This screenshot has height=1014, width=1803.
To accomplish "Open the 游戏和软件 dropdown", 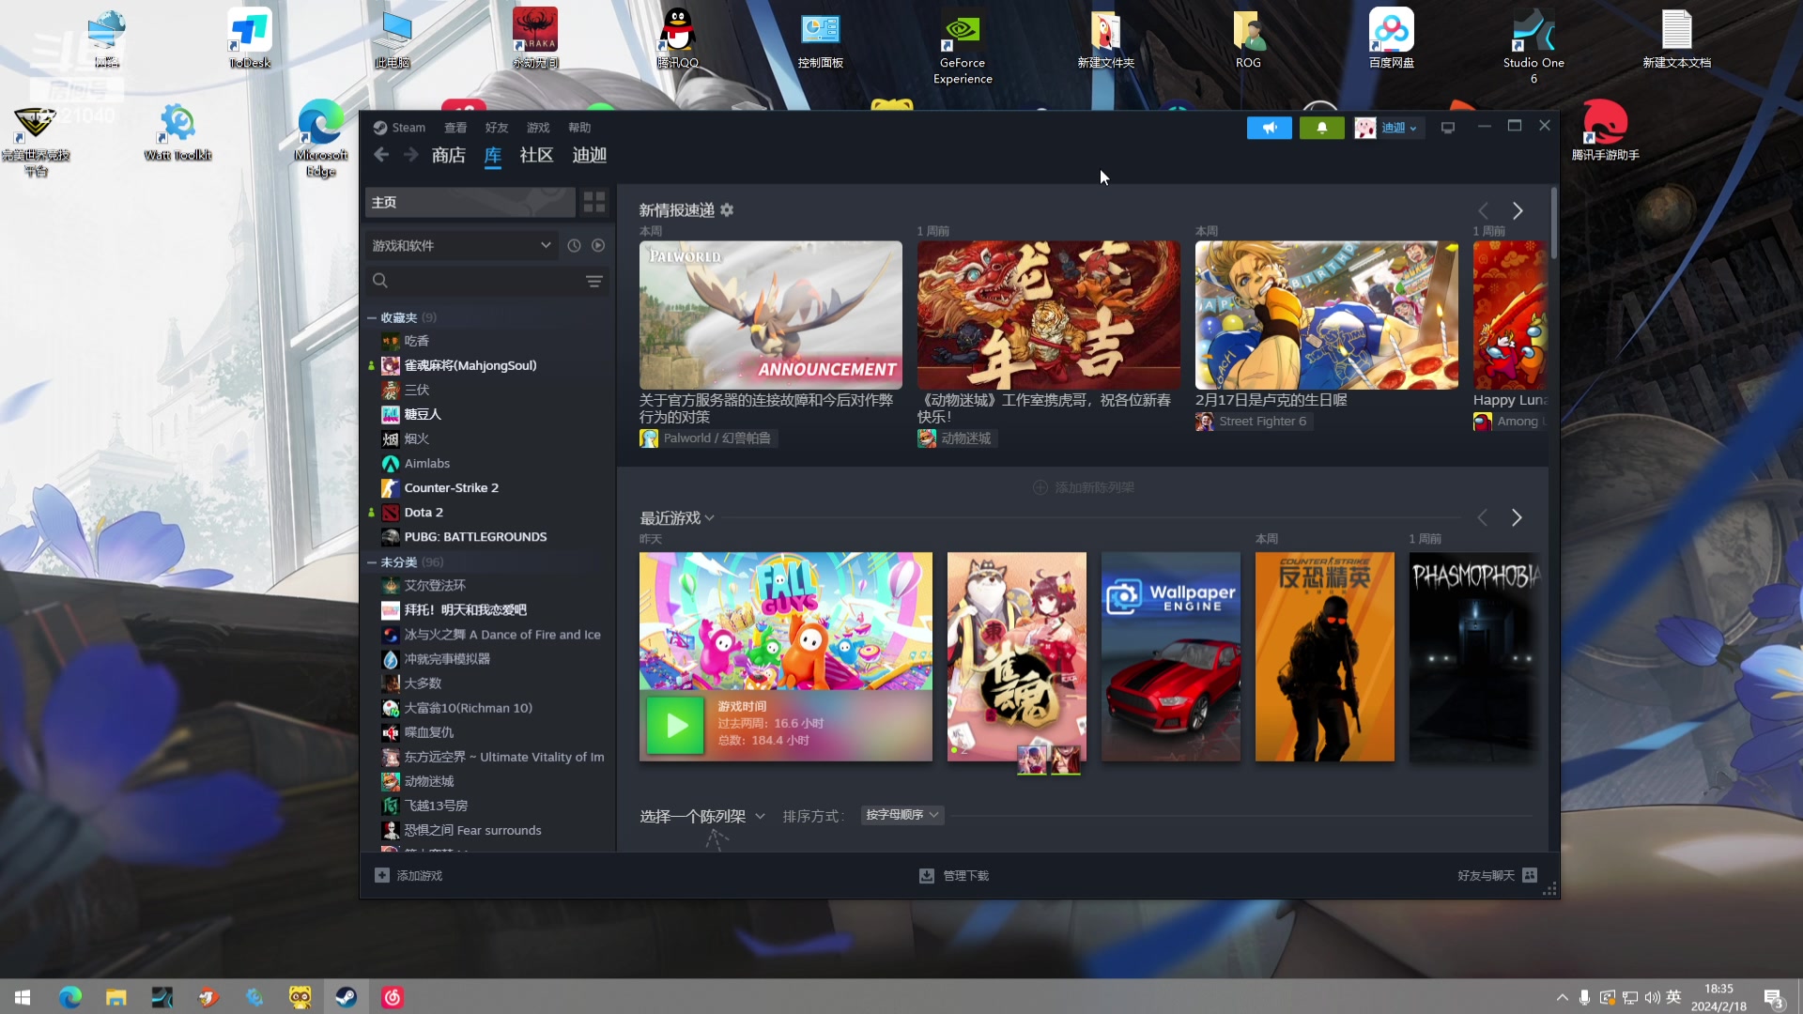I will [x=460, y=245].
